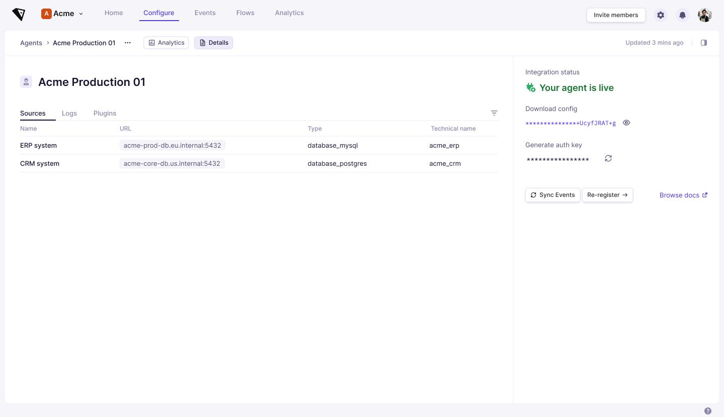Click the acme-prod-db.eu.internal:5432 URL
Screen dimensions: 724x417
coord(172,145)
